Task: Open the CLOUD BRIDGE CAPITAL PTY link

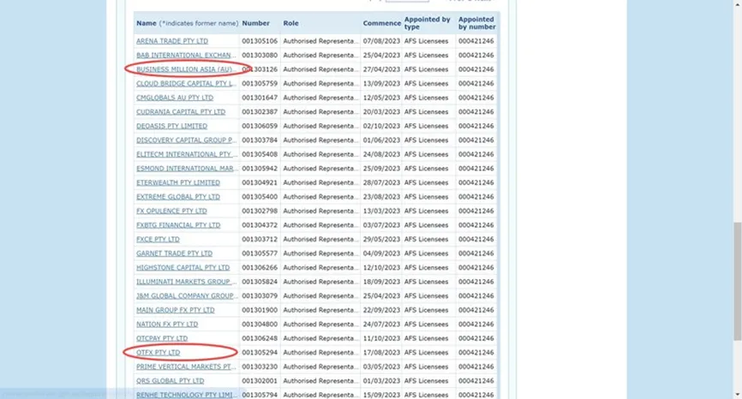Action: tap(186, 84)
